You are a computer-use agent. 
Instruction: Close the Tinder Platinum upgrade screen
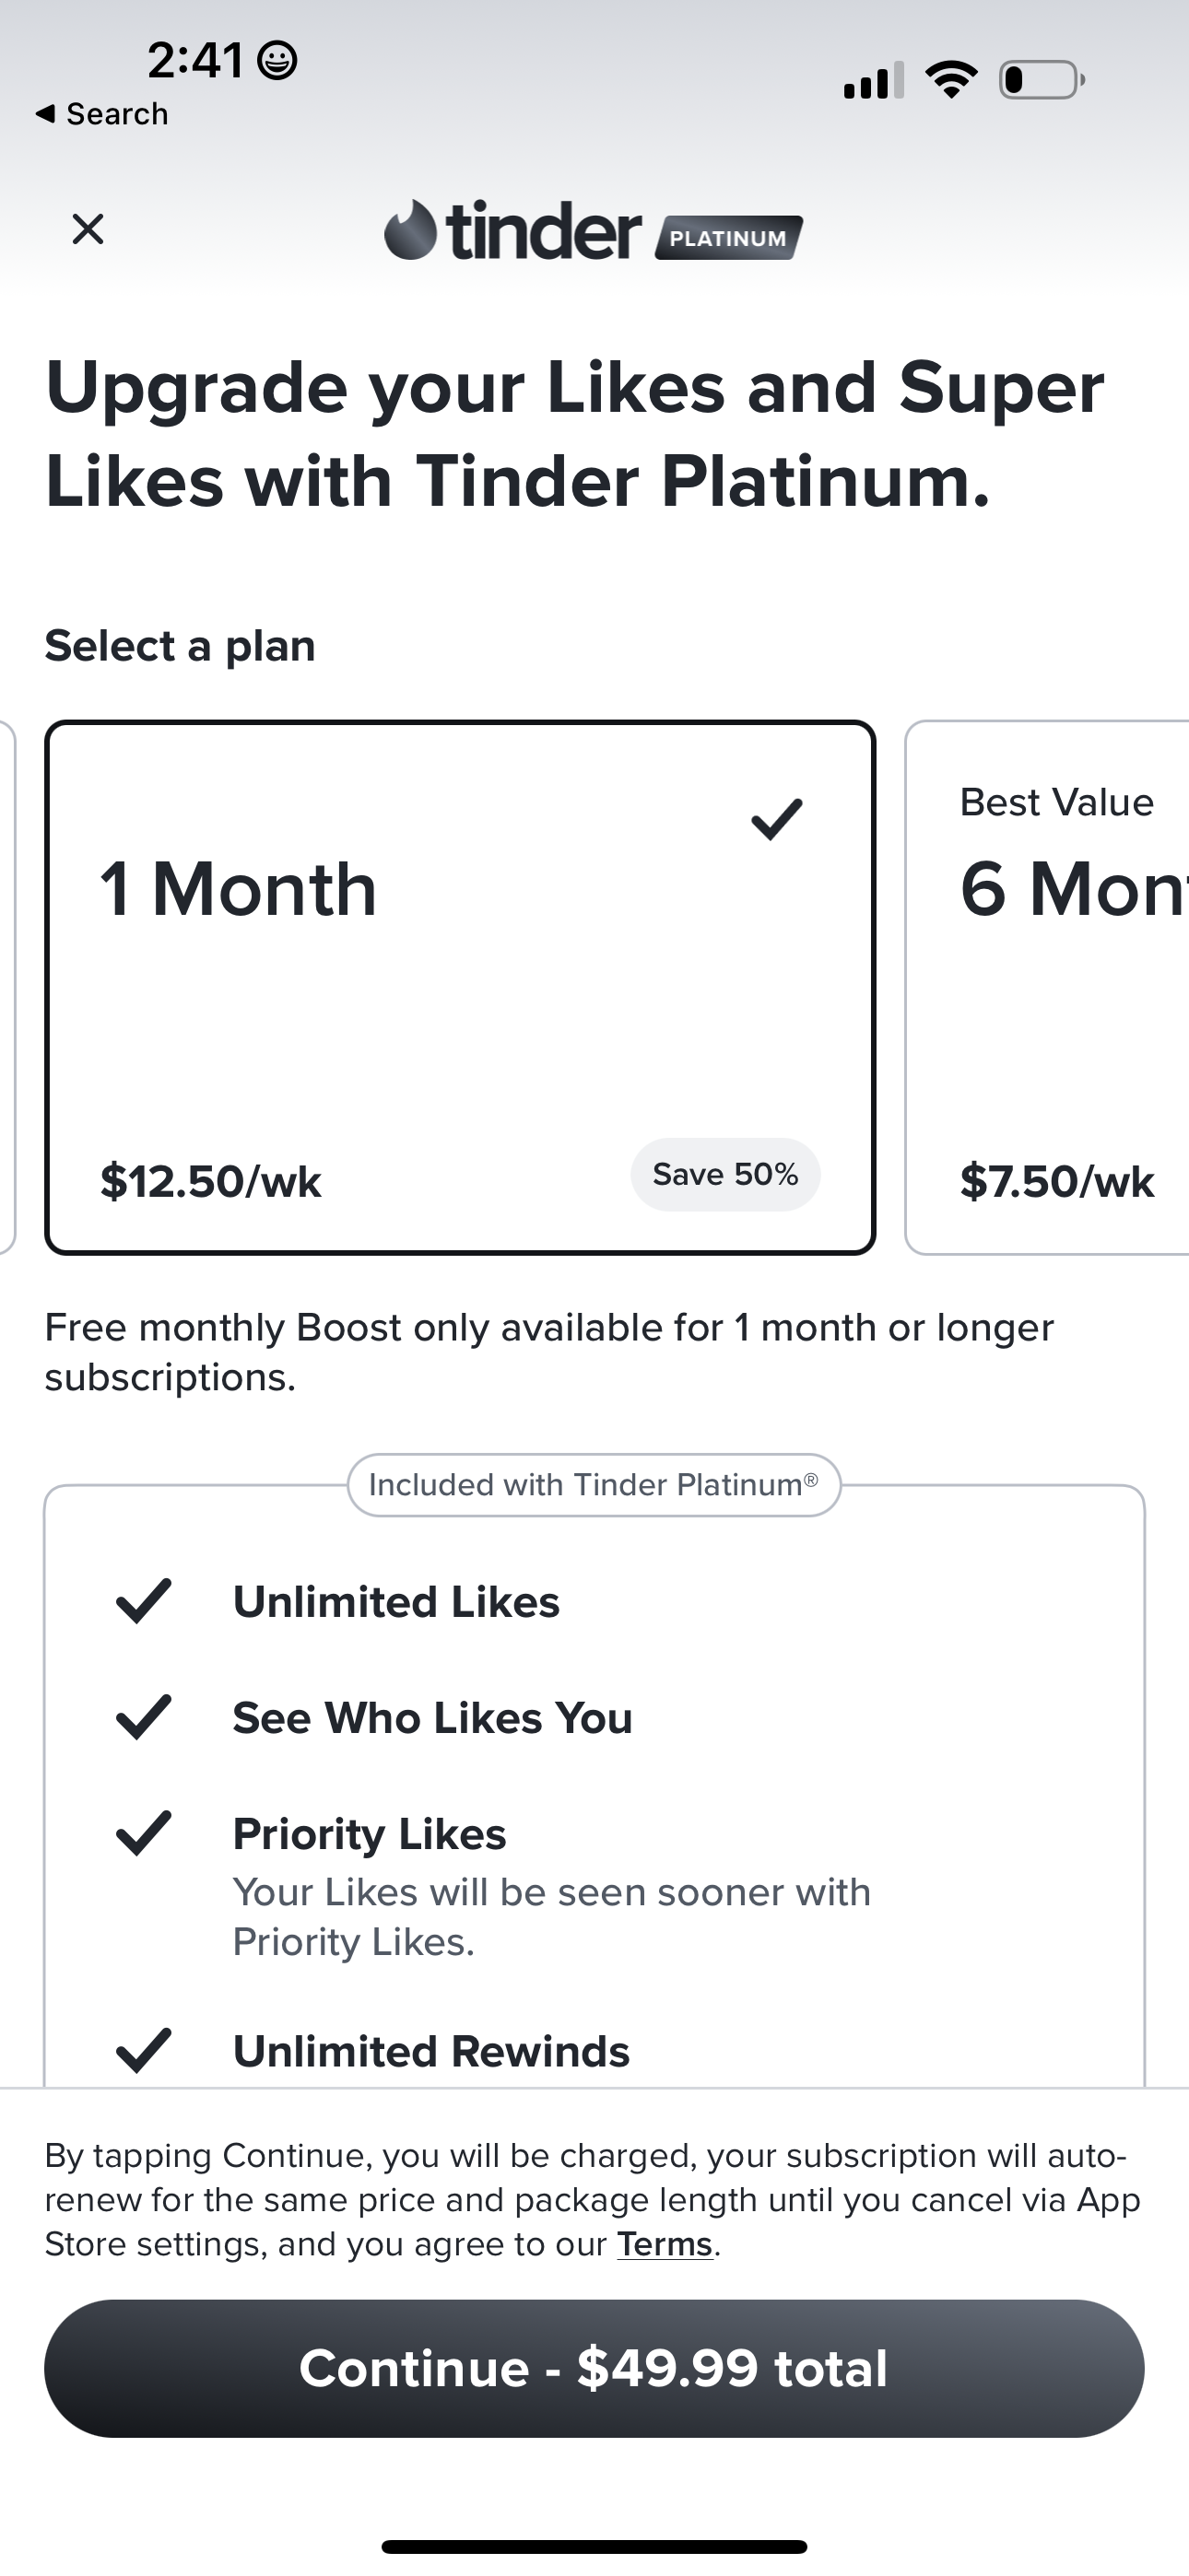(88, 229)
